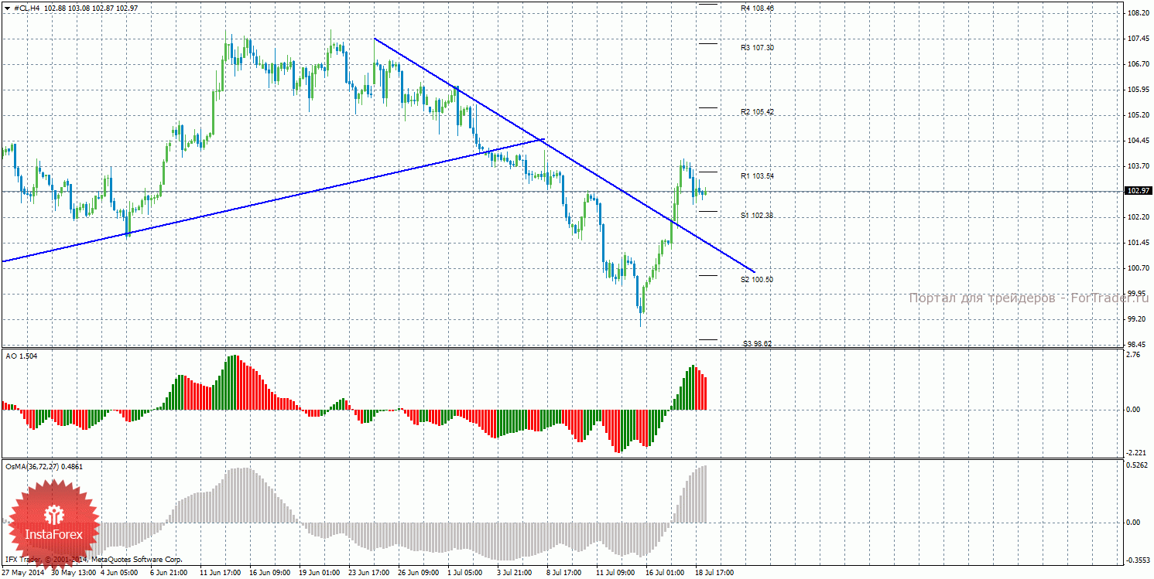Viewport: 1154px width, 579px height.
Task: Click the 23 Jun 17:00 time label
Action: coord(368,574)
